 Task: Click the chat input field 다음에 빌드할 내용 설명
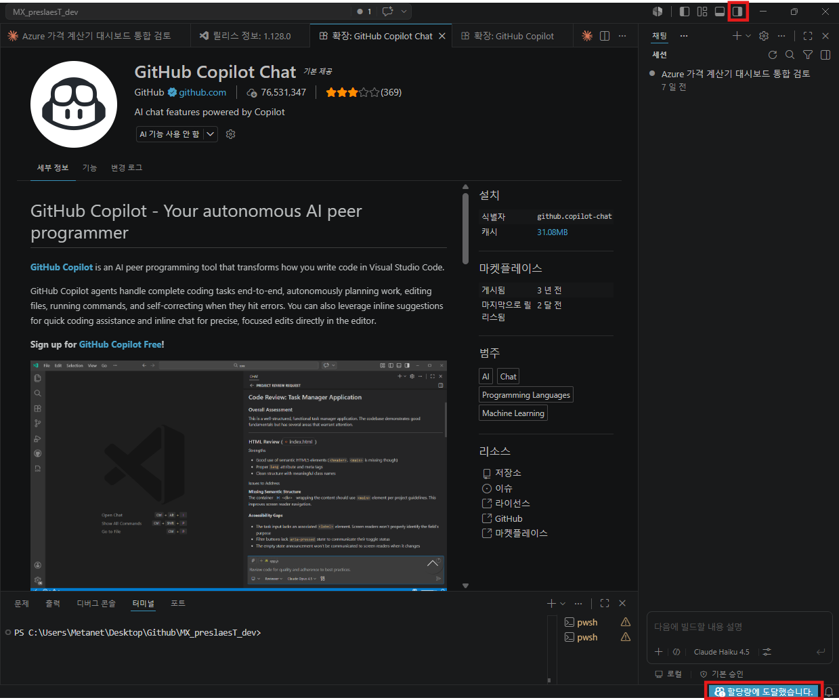[738, 627]
